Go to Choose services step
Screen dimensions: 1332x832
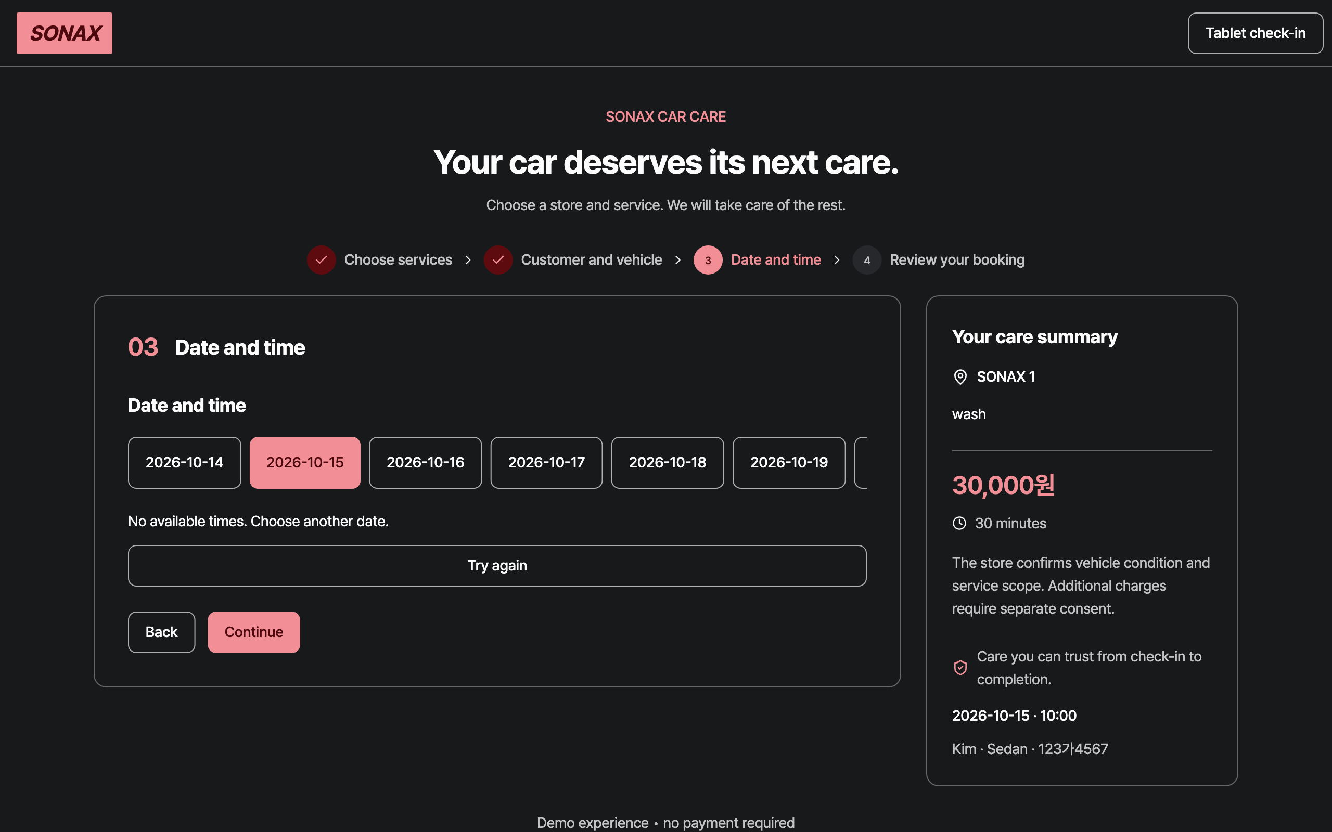[398, 259]
